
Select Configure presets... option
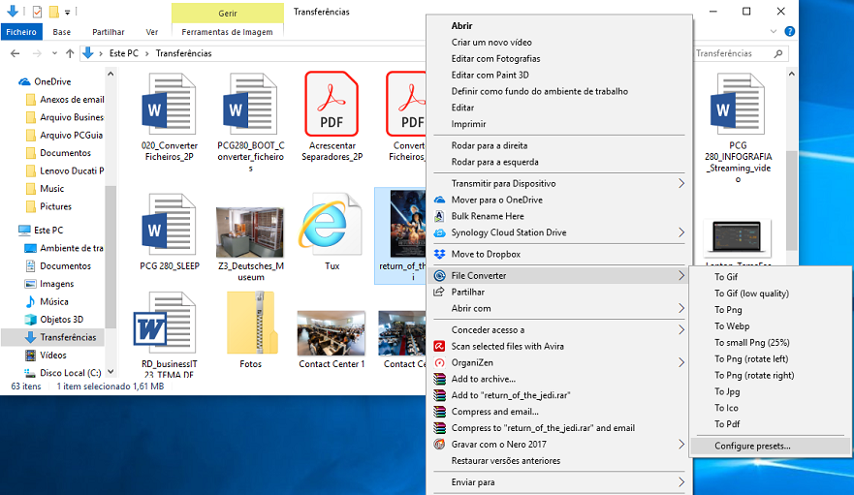752,446
